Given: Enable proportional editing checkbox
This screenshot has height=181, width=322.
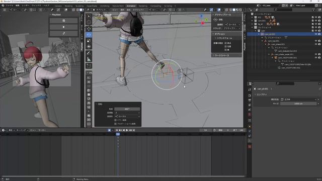Looking at the screenshot, I should point(115,124).
